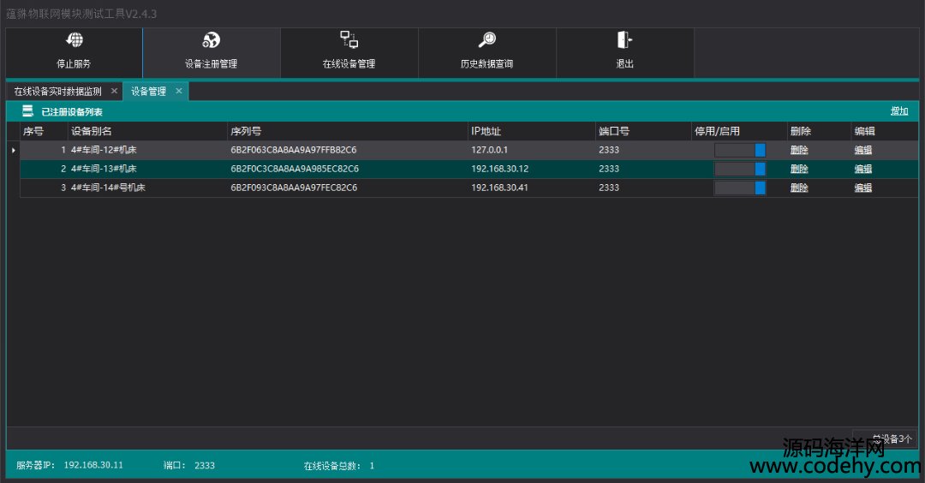The height and width of the screenshot is (483, 925).
Task: Click IP address 127.0.0.1
Action: tap(489, 150)
